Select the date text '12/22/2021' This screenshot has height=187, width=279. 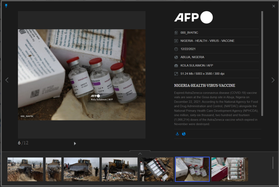click(188, 49)
